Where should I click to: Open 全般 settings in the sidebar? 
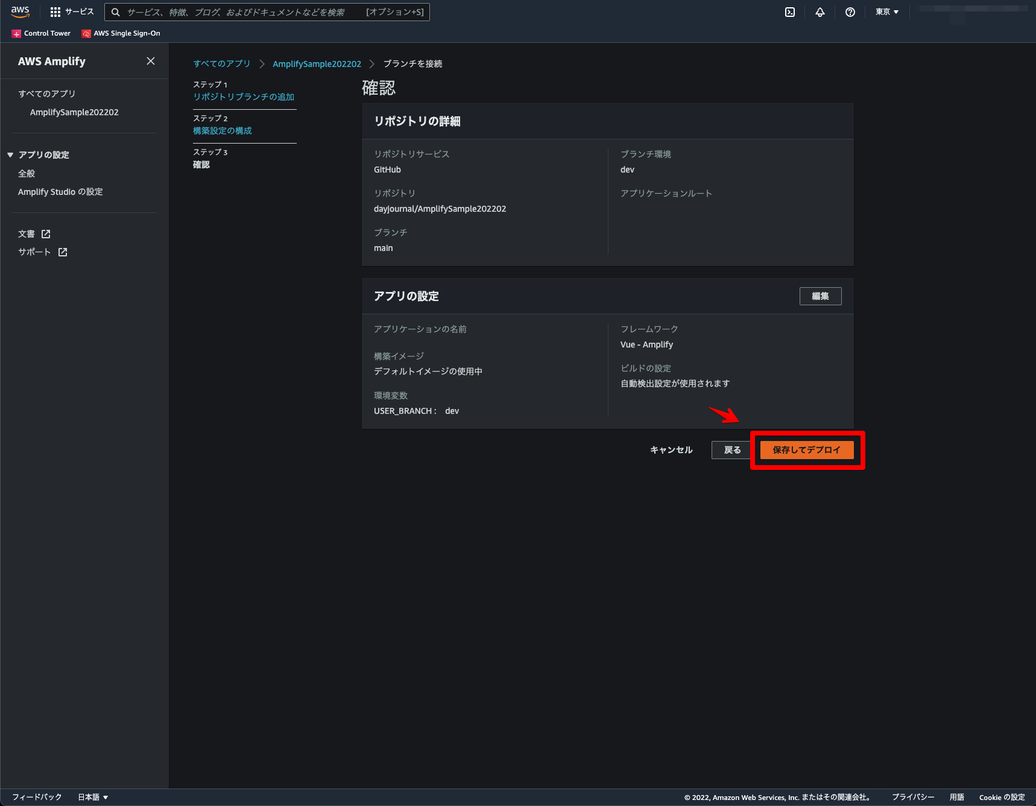tap(27, 173)
